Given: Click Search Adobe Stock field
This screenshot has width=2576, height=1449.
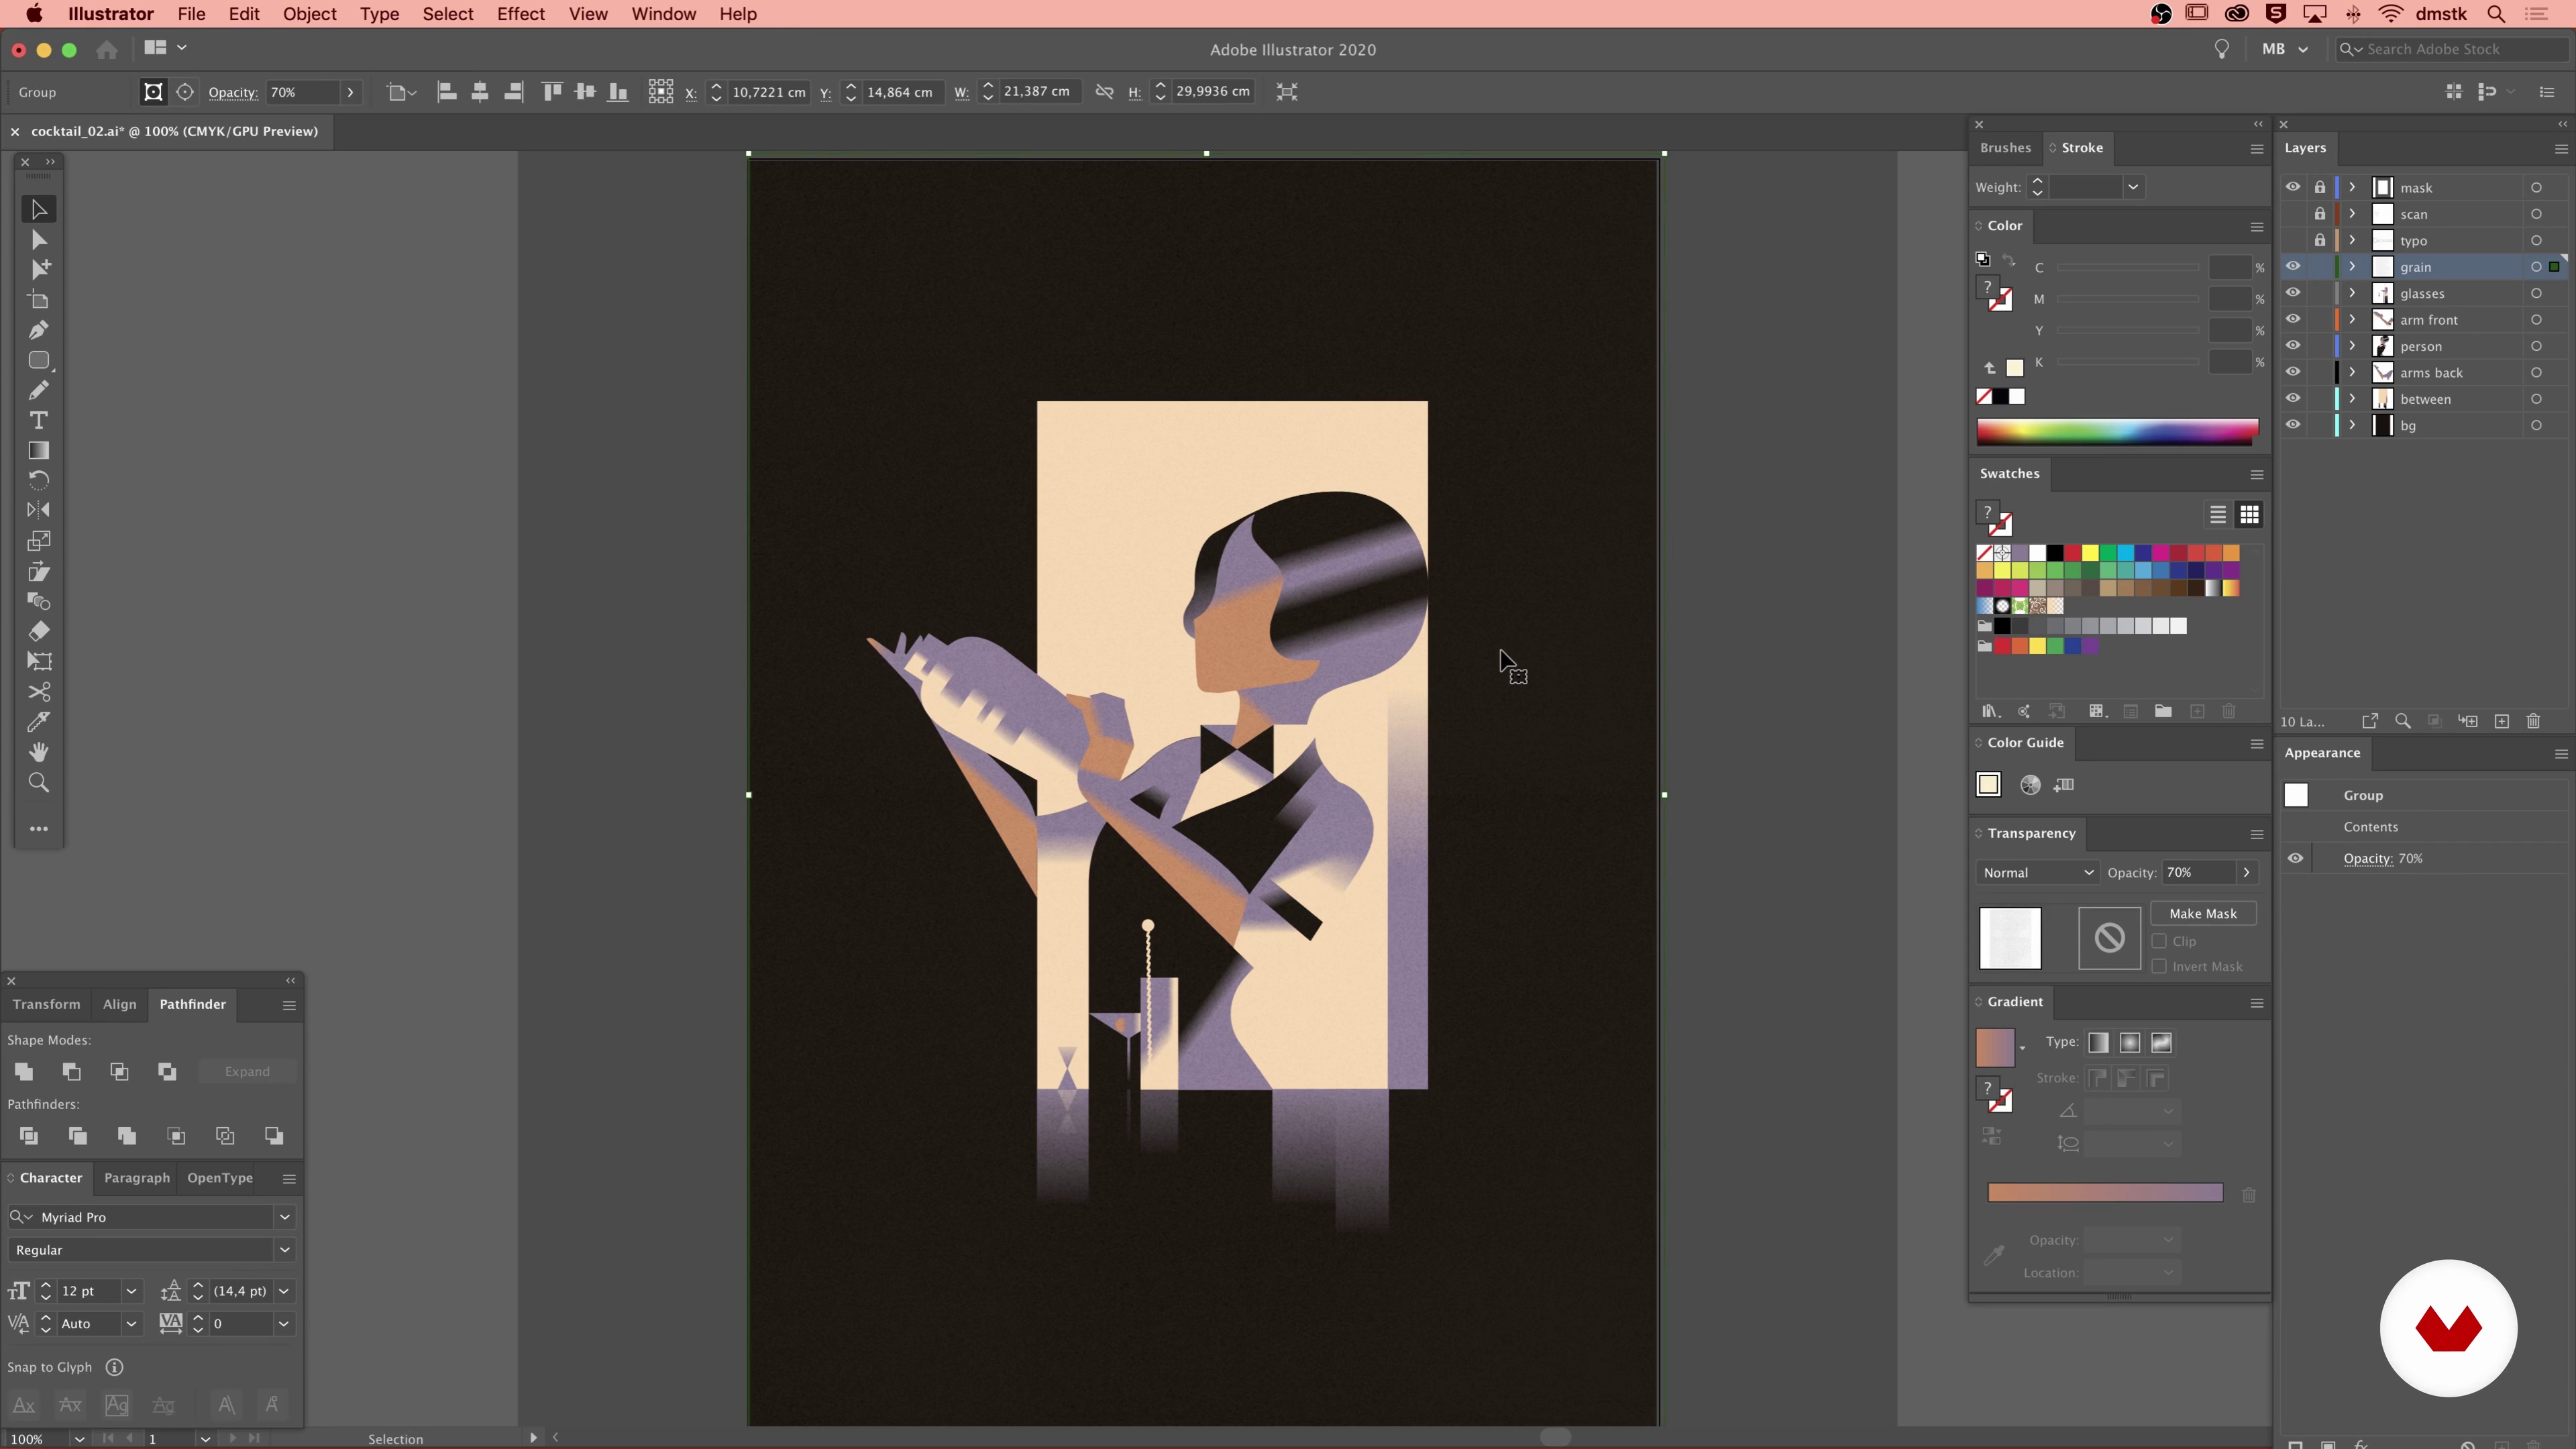Looking at the screenshot, I should coord(2451,49).
